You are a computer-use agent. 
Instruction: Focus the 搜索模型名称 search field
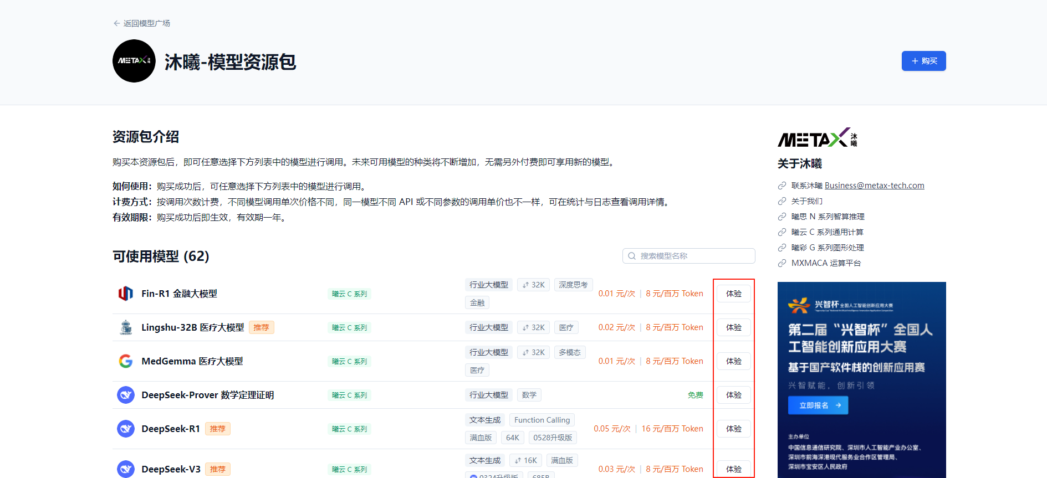tap(689, 256)
